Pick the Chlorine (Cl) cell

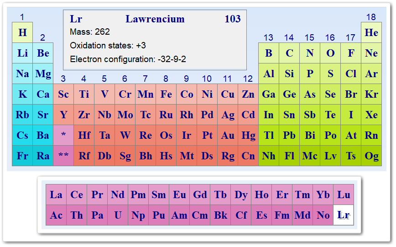(351, 74)
